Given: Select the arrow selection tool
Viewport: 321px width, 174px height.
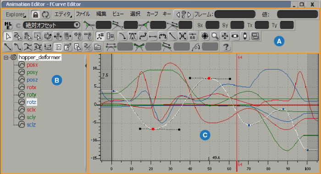Looking at the screenshot, I should pos(8,36).
